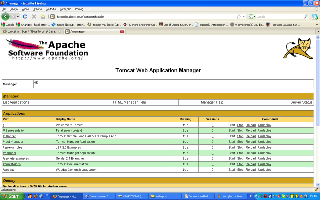Open the Widok menu
320x200 pixels.
pyautogui.click(x=25, y=9)
